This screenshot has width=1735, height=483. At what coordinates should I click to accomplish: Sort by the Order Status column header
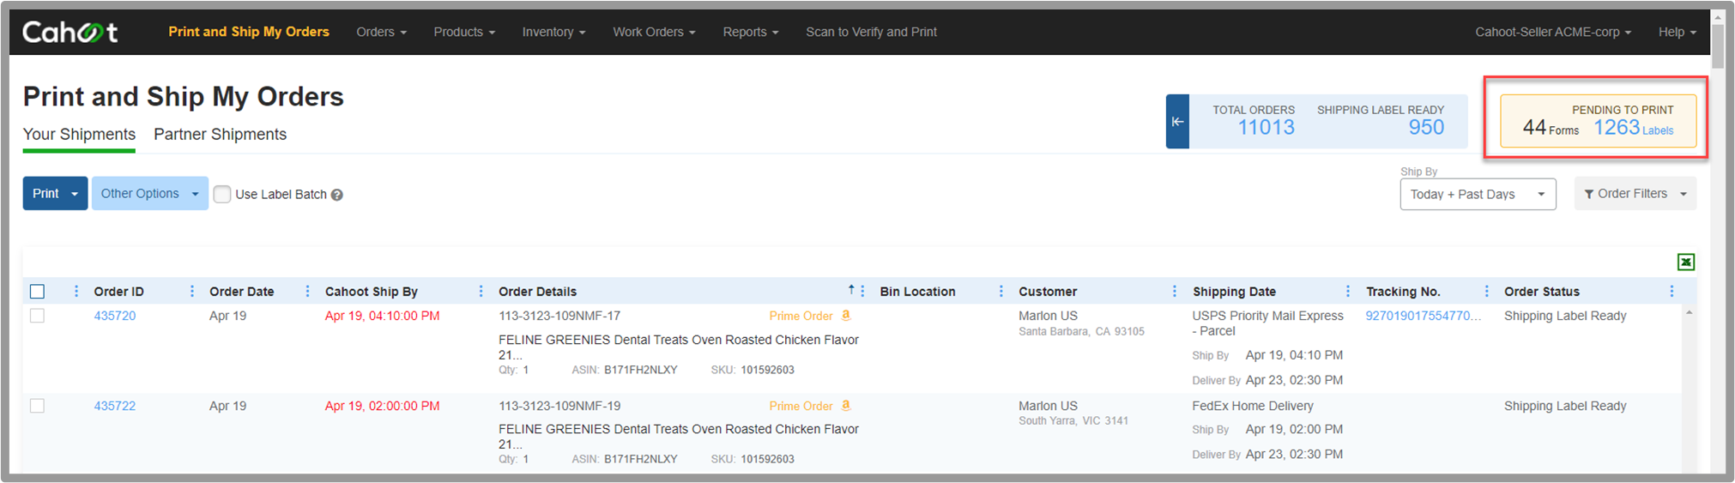coord(1541,292)
